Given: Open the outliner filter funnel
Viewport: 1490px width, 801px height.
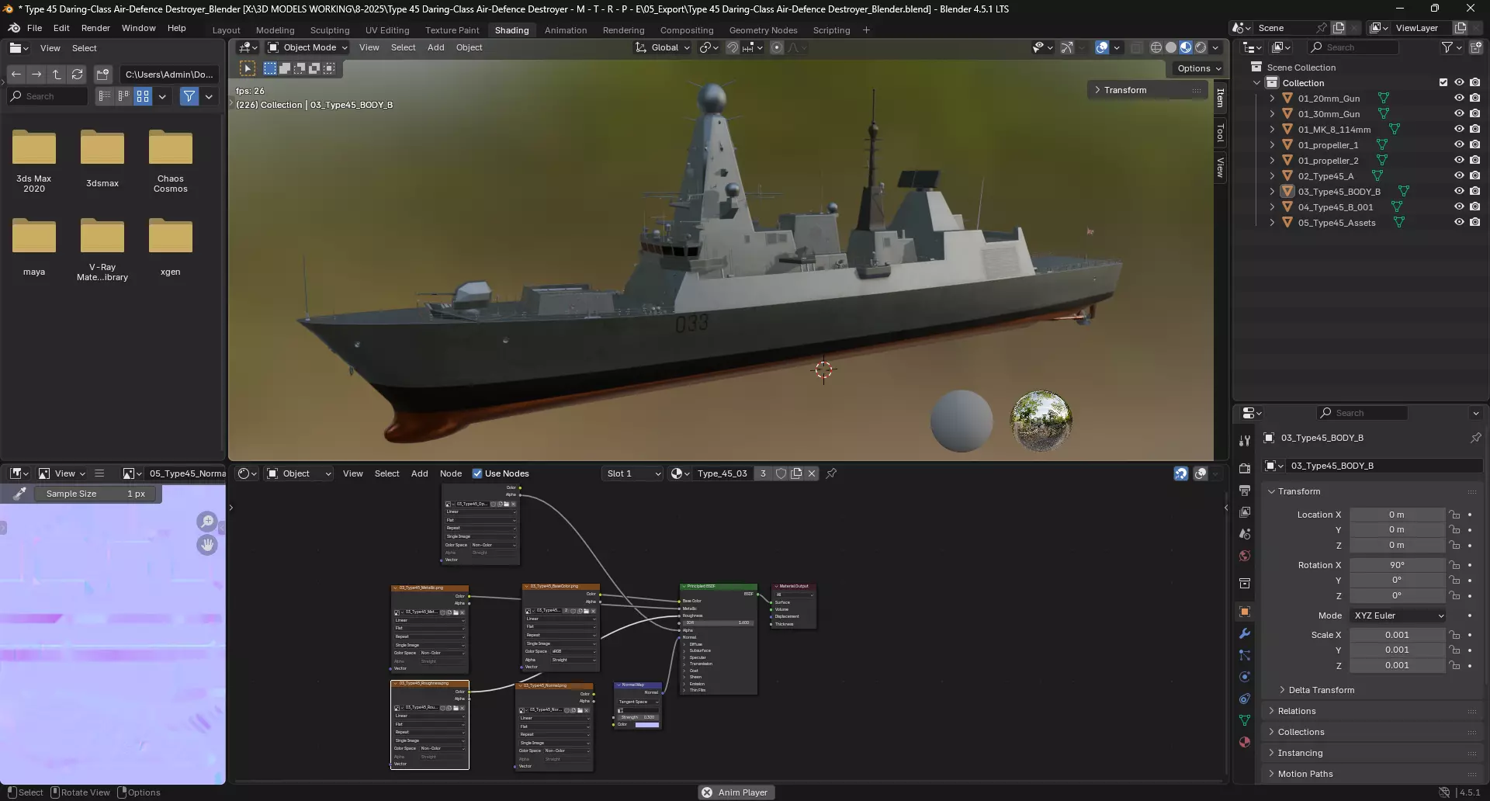Looking at the screenshot, I should tap(1447, 47).
